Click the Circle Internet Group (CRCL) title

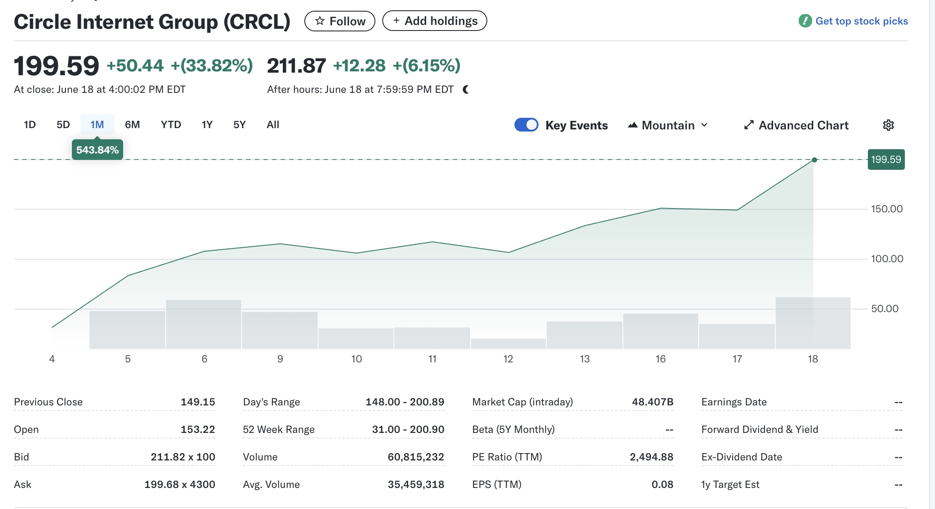(152, 21)
